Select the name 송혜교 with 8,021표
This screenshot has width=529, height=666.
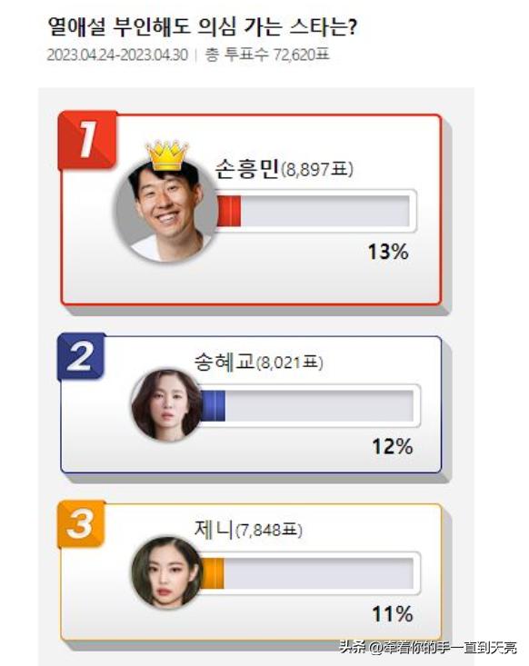coord(259,363)
